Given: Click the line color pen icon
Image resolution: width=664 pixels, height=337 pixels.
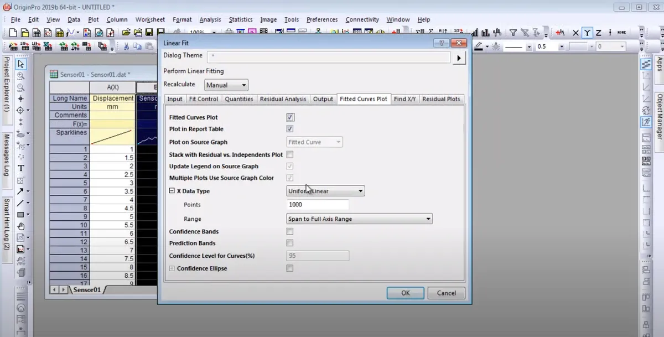Looking at the screenshot, I should point(479,46).
